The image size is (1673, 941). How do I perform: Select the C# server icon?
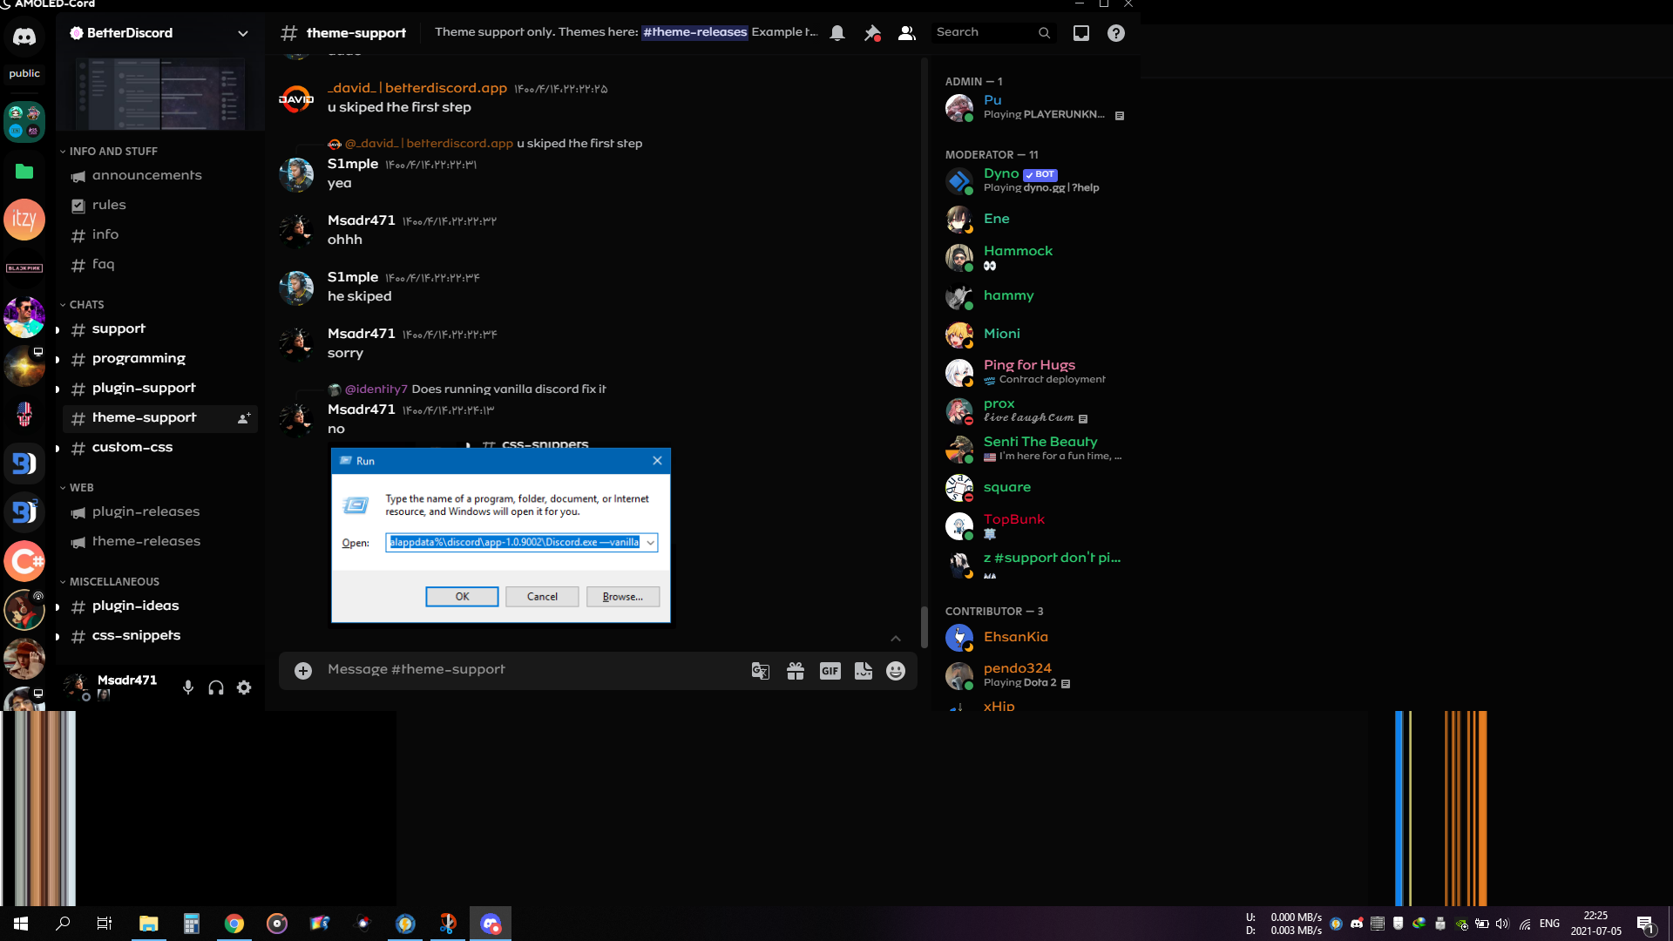pos(24,561)
